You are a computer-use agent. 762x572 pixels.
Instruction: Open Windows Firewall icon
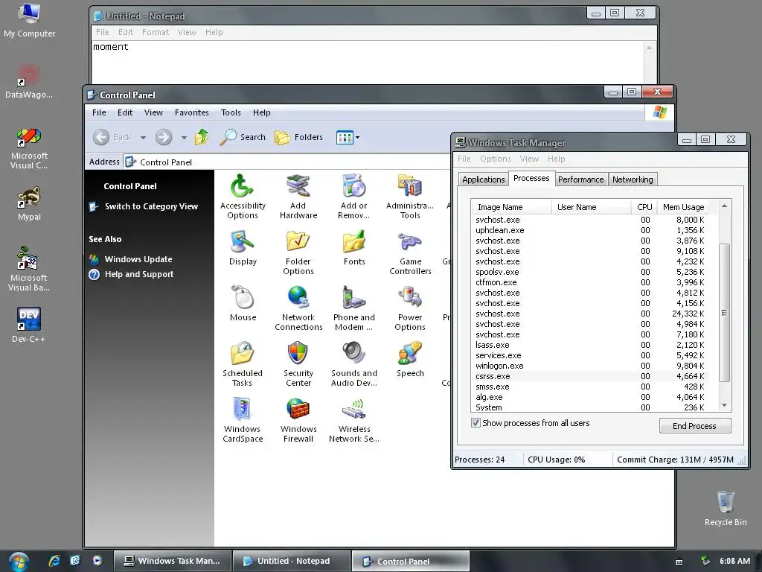click(298, 420)
